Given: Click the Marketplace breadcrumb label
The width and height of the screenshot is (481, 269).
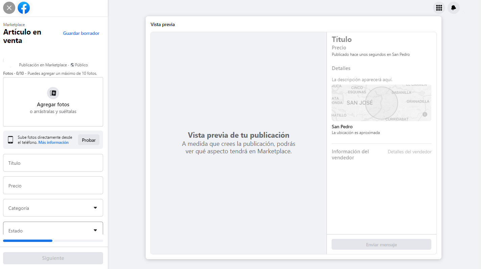Looking at the screenshot, I should point(14,25).
